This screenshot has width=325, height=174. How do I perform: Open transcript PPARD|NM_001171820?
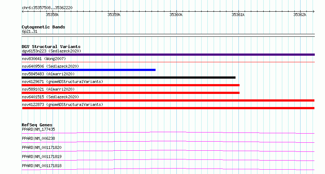(x=42, y=147)
